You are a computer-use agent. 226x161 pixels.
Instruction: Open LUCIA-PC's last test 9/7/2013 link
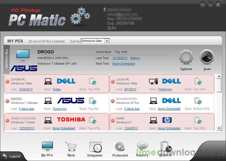tap(130, 89)
